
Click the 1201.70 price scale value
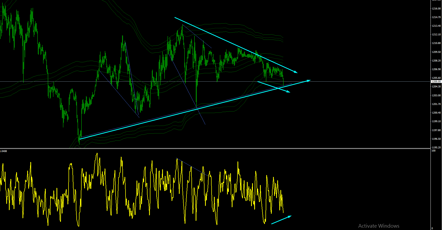[x=436, y=104]
